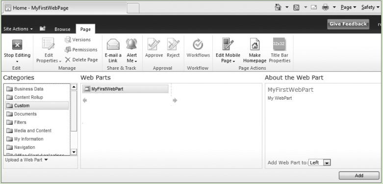Click the RSS feeds icon
Screen dimensions: 383x184
(296, 7)
